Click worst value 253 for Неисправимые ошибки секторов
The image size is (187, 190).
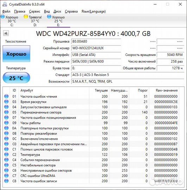[124, 170]
